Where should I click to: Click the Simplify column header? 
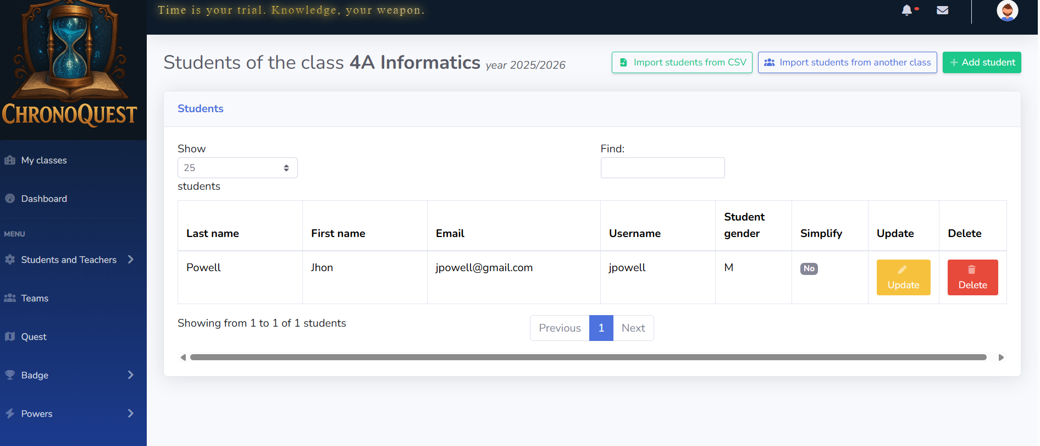pyautogui.click(x=830, y=226)
